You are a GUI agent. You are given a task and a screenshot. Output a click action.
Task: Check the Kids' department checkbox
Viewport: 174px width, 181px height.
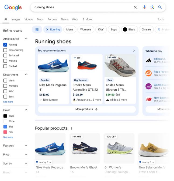(x=5, y=91)
